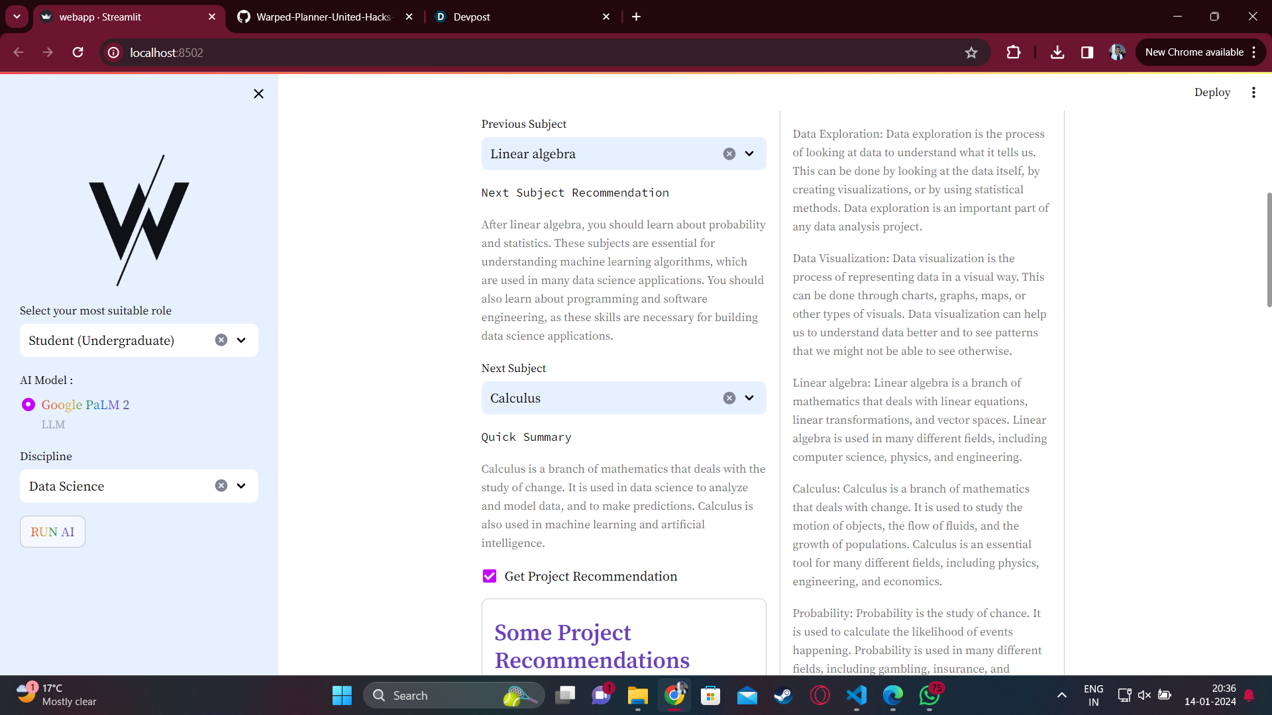1272x715 pixels.
Task: Switch to the Devpost tab
Action: tap(472, 17)
